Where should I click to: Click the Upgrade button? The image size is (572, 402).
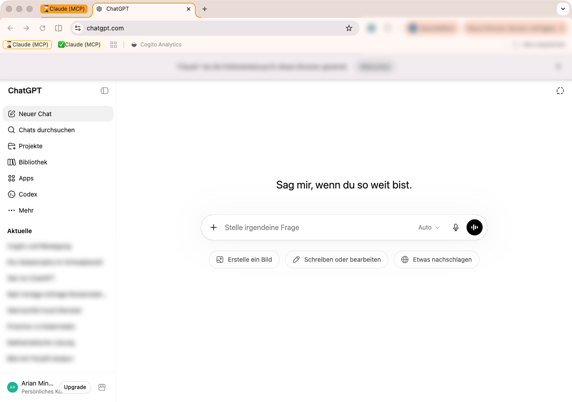pyautogui.click(x=75, y=387)
